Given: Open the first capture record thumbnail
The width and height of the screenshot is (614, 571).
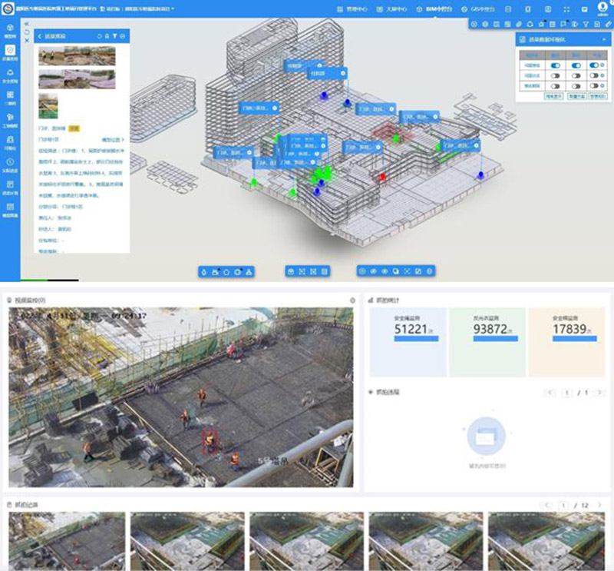Looking at the screenshot, I should coord(66,542).
